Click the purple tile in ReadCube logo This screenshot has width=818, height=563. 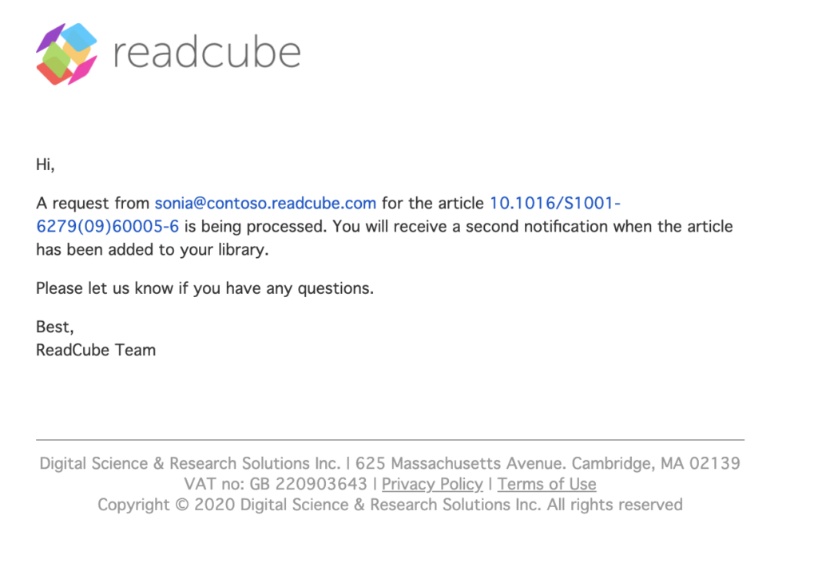click(x=50, y=38)
